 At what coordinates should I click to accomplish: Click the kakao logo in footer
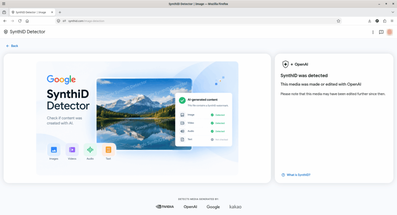[235, 206]
